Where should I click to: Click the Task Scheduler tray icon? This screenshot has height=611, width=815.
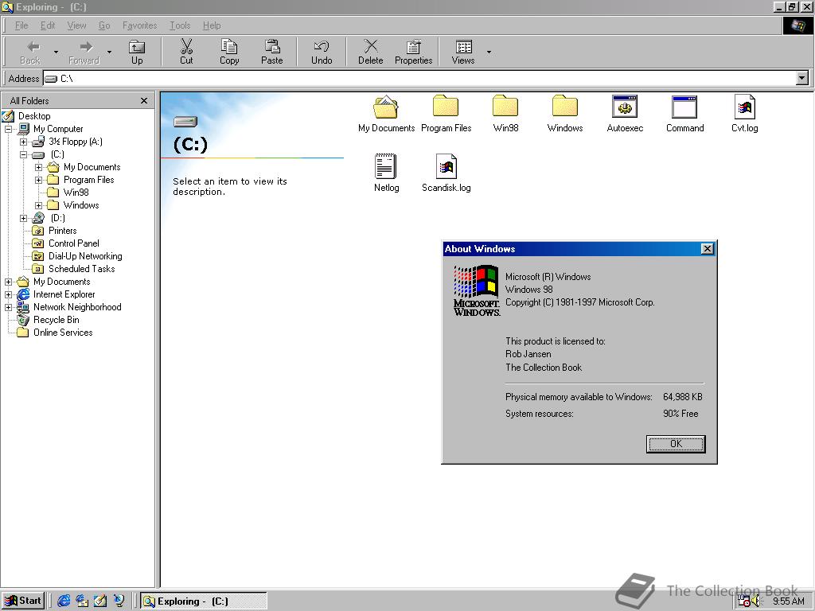click(744, 601)
